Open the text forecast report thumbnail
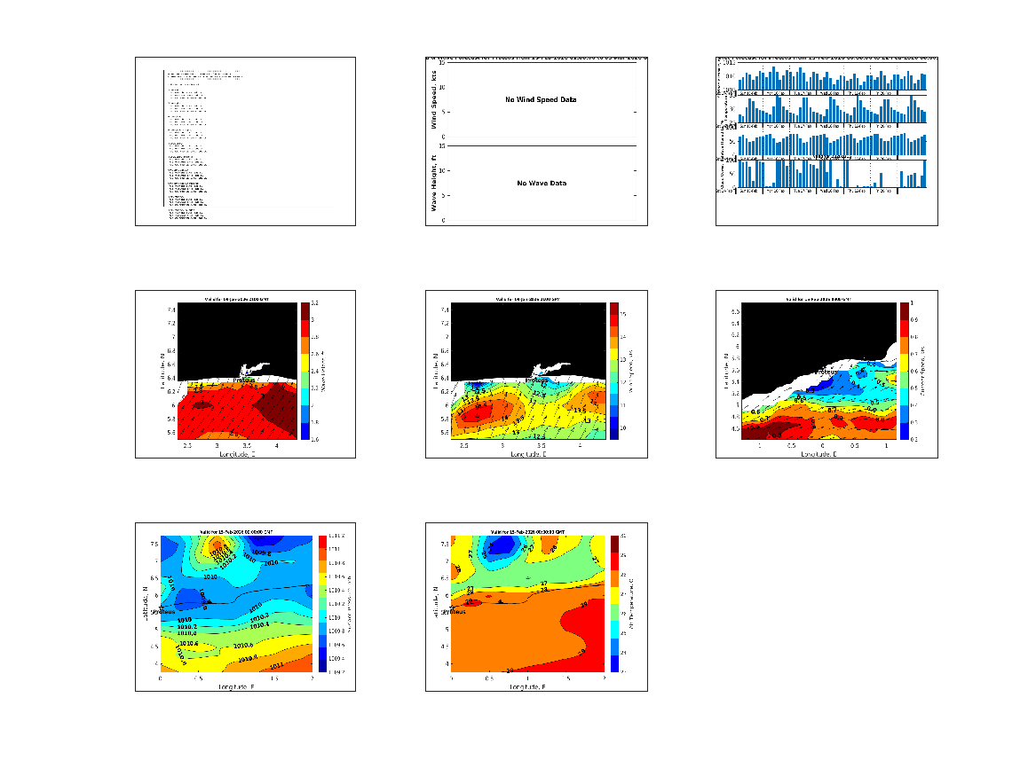 click(x=245, y=141)
